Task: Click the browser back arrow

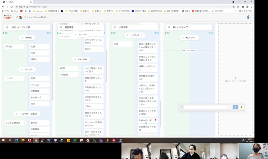Action: point(3,7)
